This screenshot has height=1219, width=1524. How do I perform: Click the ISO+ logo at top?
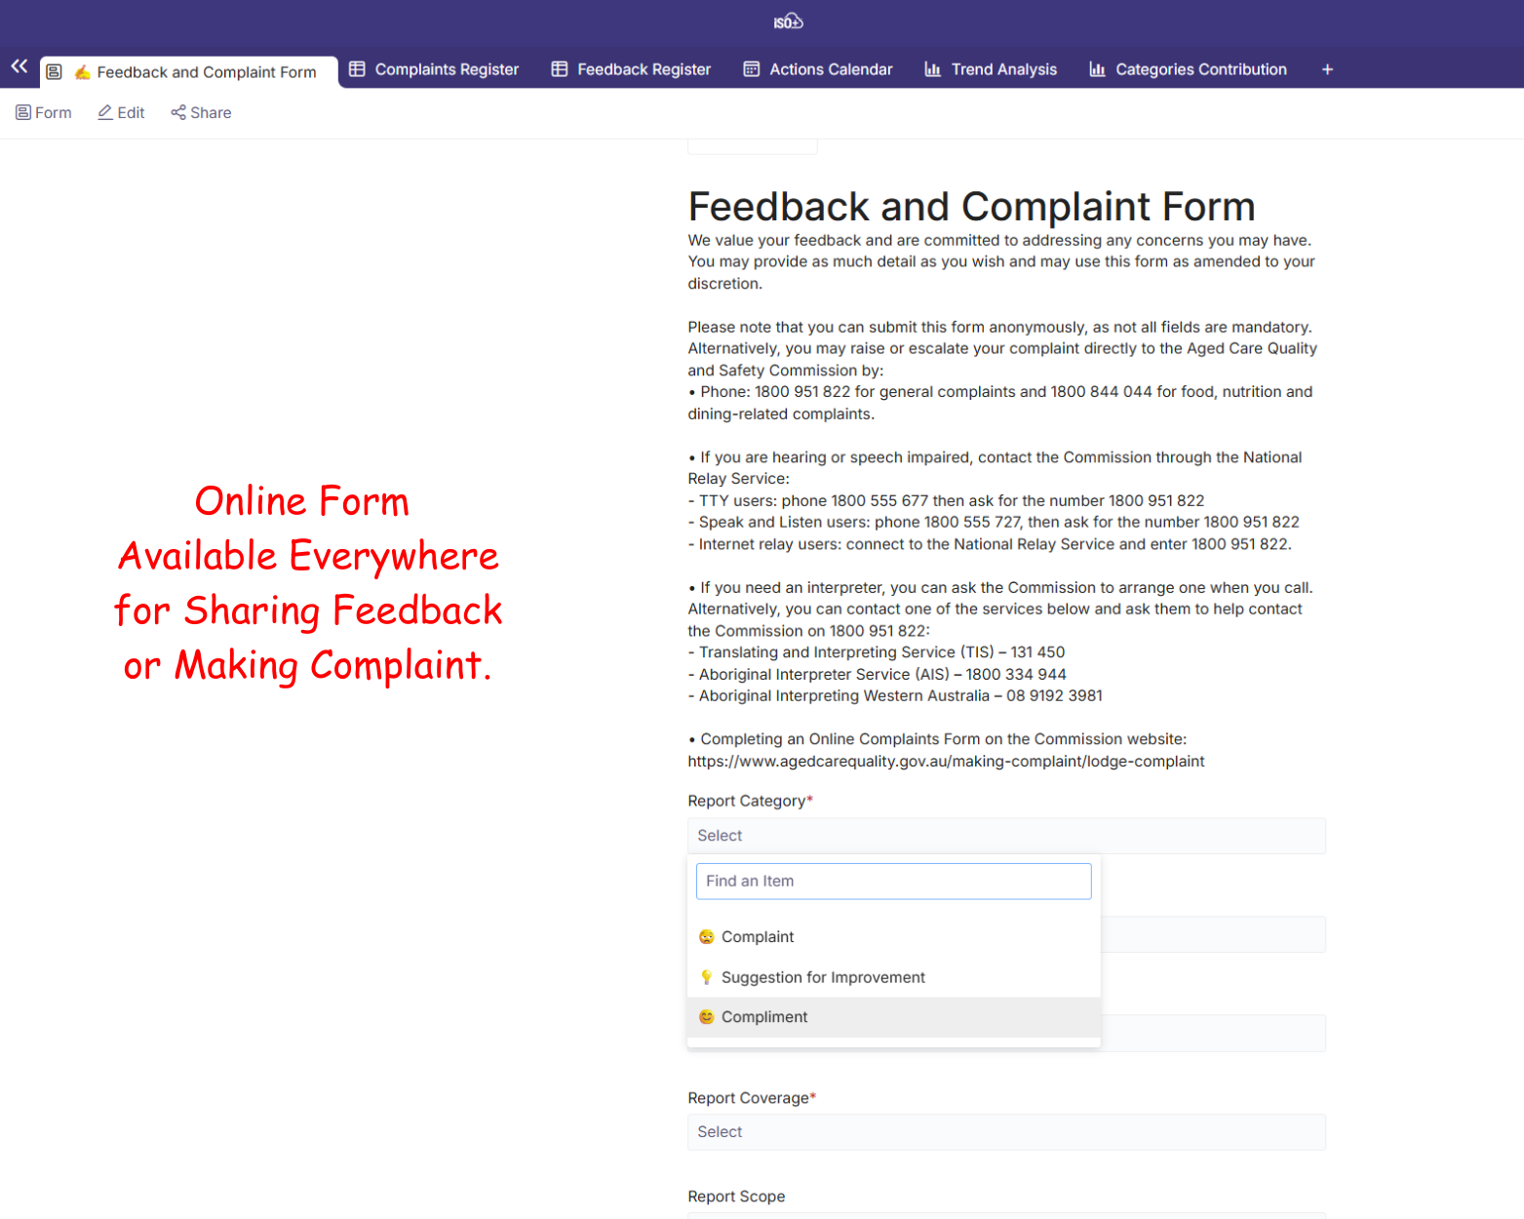coord(788,21)
